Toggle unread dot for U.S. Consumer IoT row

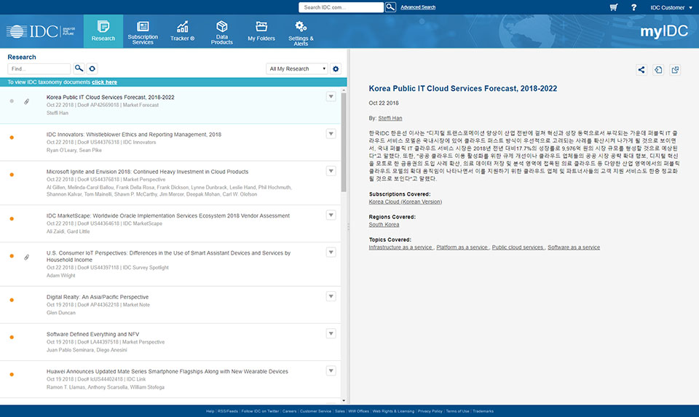[x=12, y=256]
